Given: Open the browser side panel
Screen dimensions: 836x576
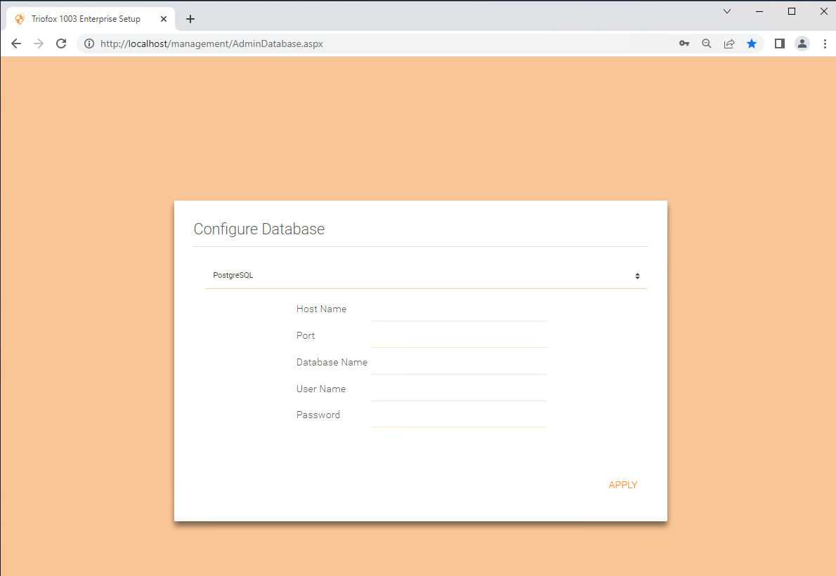Looking at the screenshot, I should coord(780,43).
